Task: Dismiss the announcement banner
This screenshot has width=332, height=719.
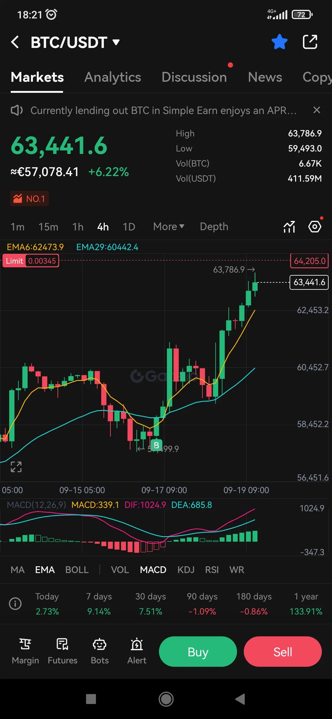Action: pyautogui.click(x=317, y=110)
